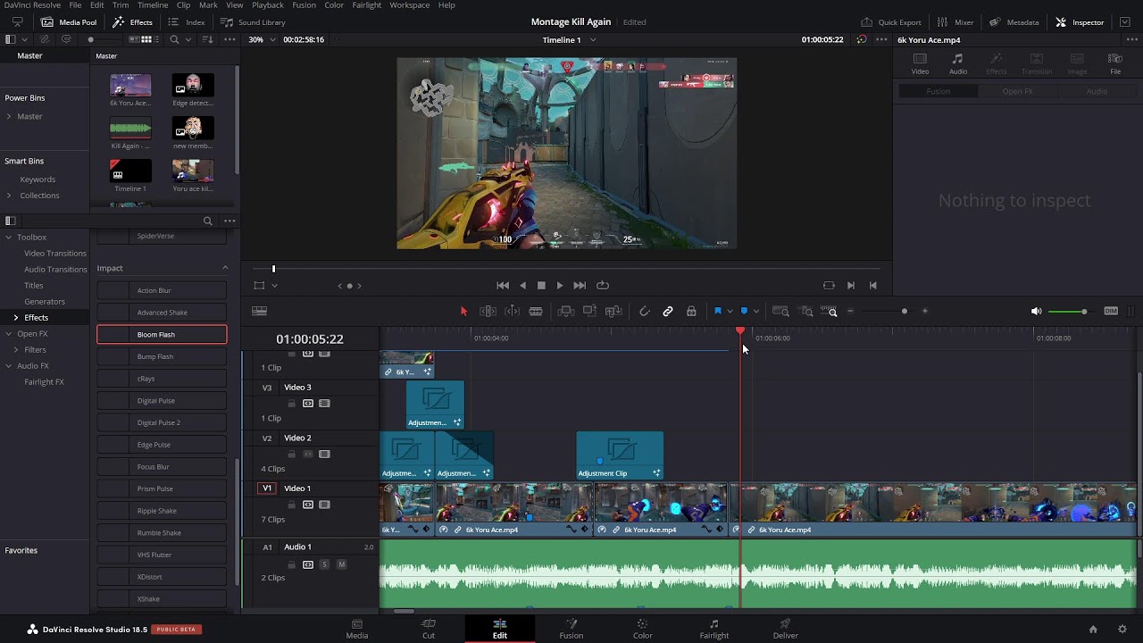
Task: Open Timeline View Options
Action: click(x=260, y=311)
